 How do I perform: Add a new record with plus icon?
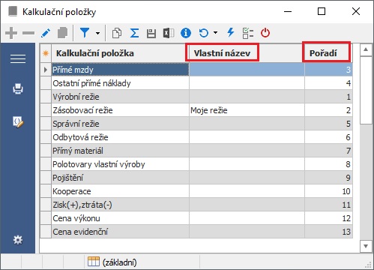(11, 33)
